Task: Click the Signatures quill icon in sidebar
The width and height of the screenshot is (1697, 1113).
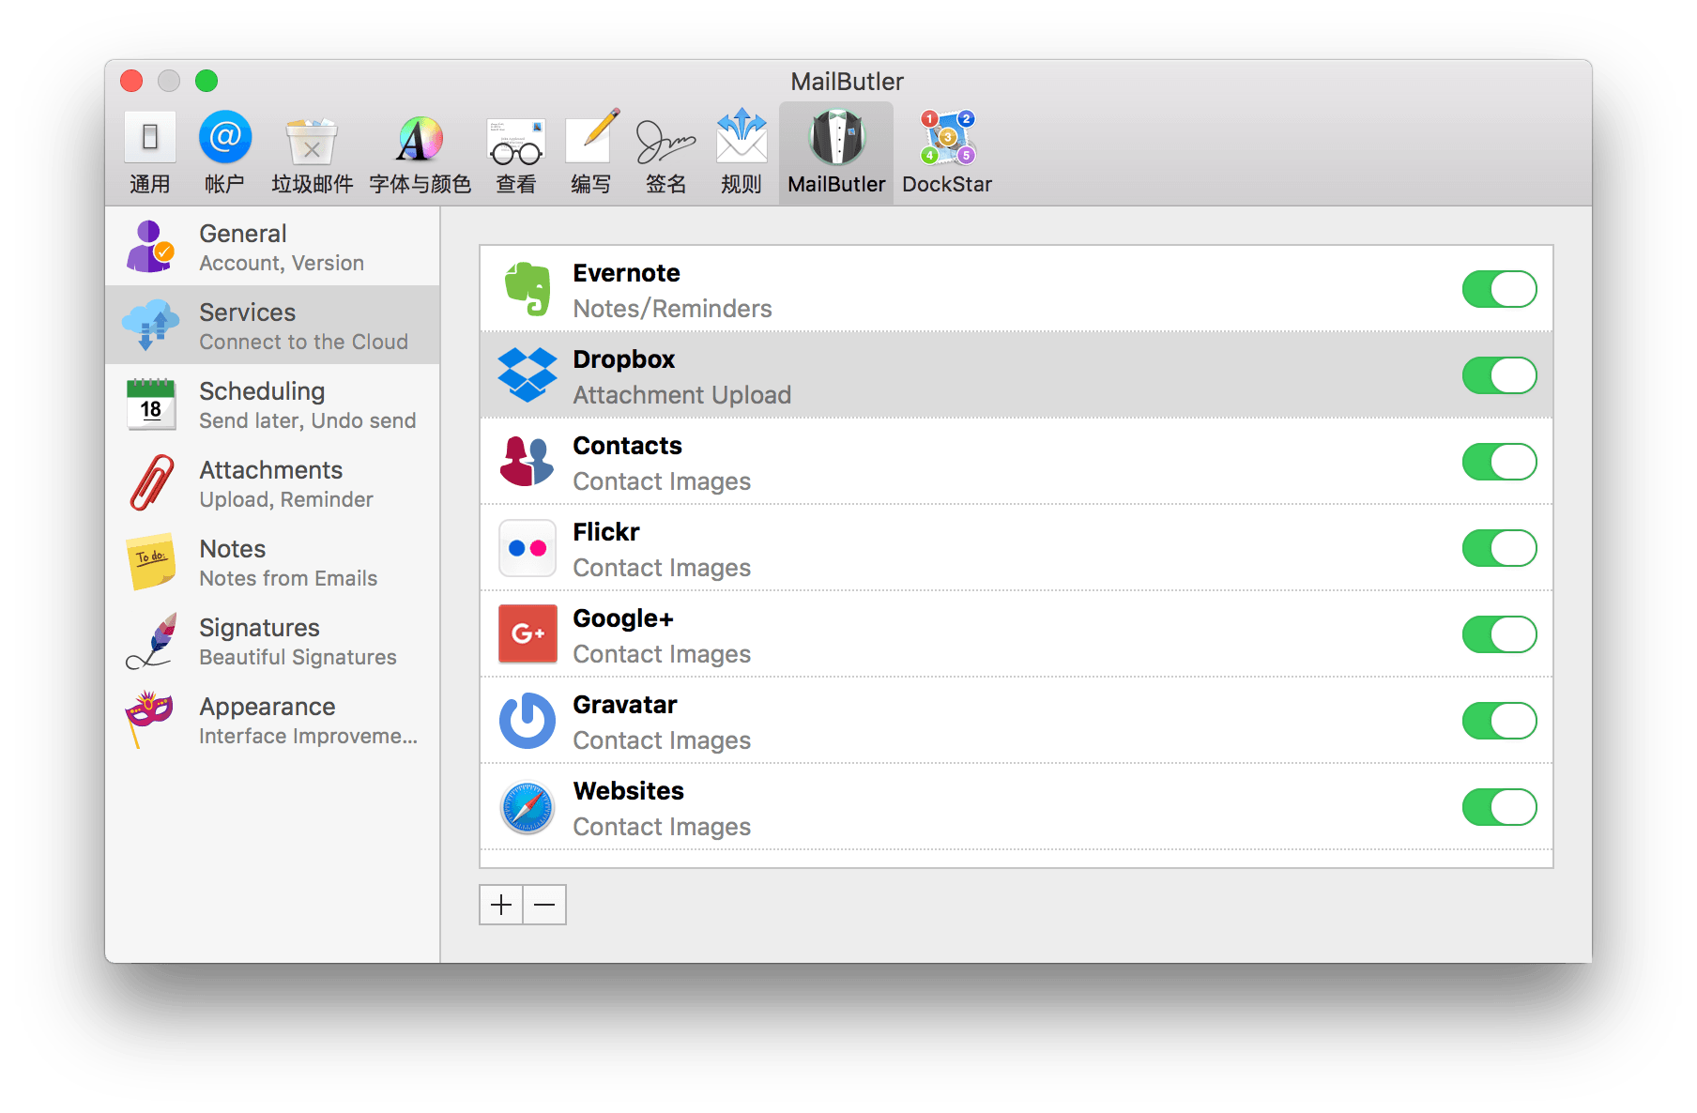Action: (150, 640)
